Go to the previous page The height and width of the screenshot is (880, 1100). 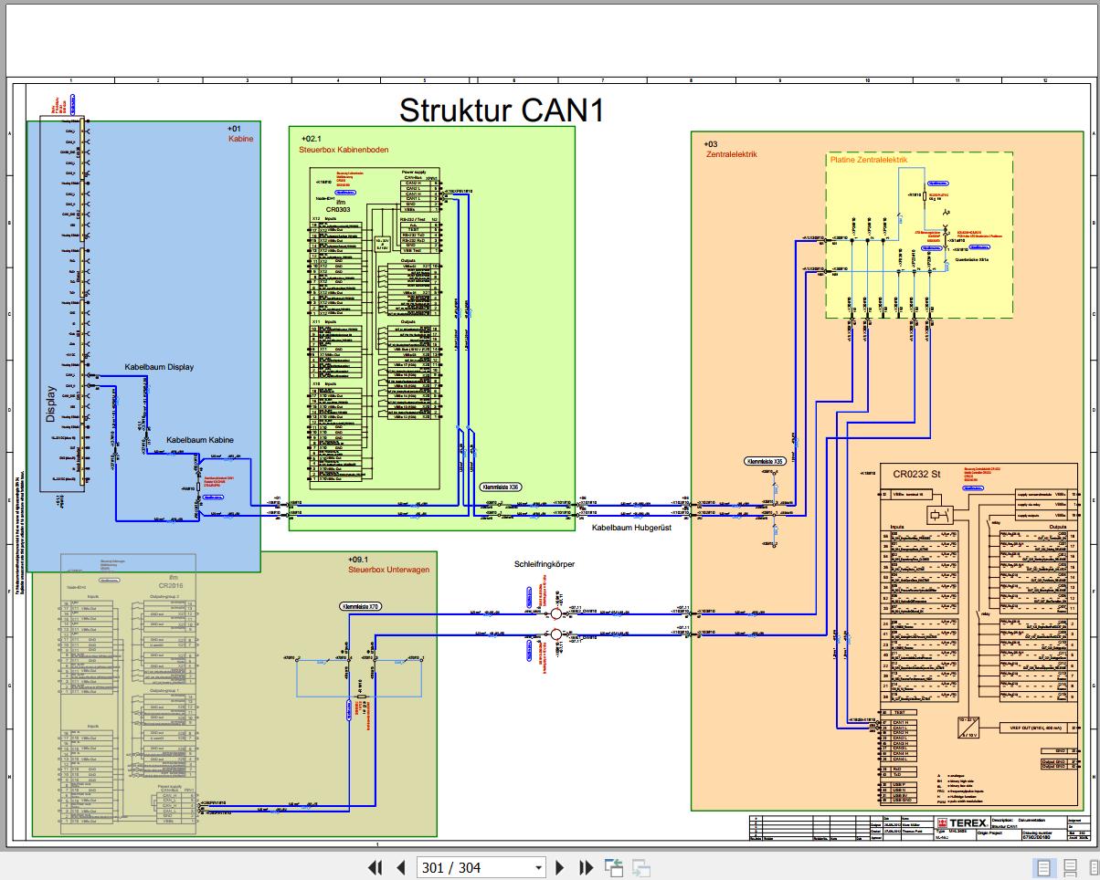pos(400,867)
